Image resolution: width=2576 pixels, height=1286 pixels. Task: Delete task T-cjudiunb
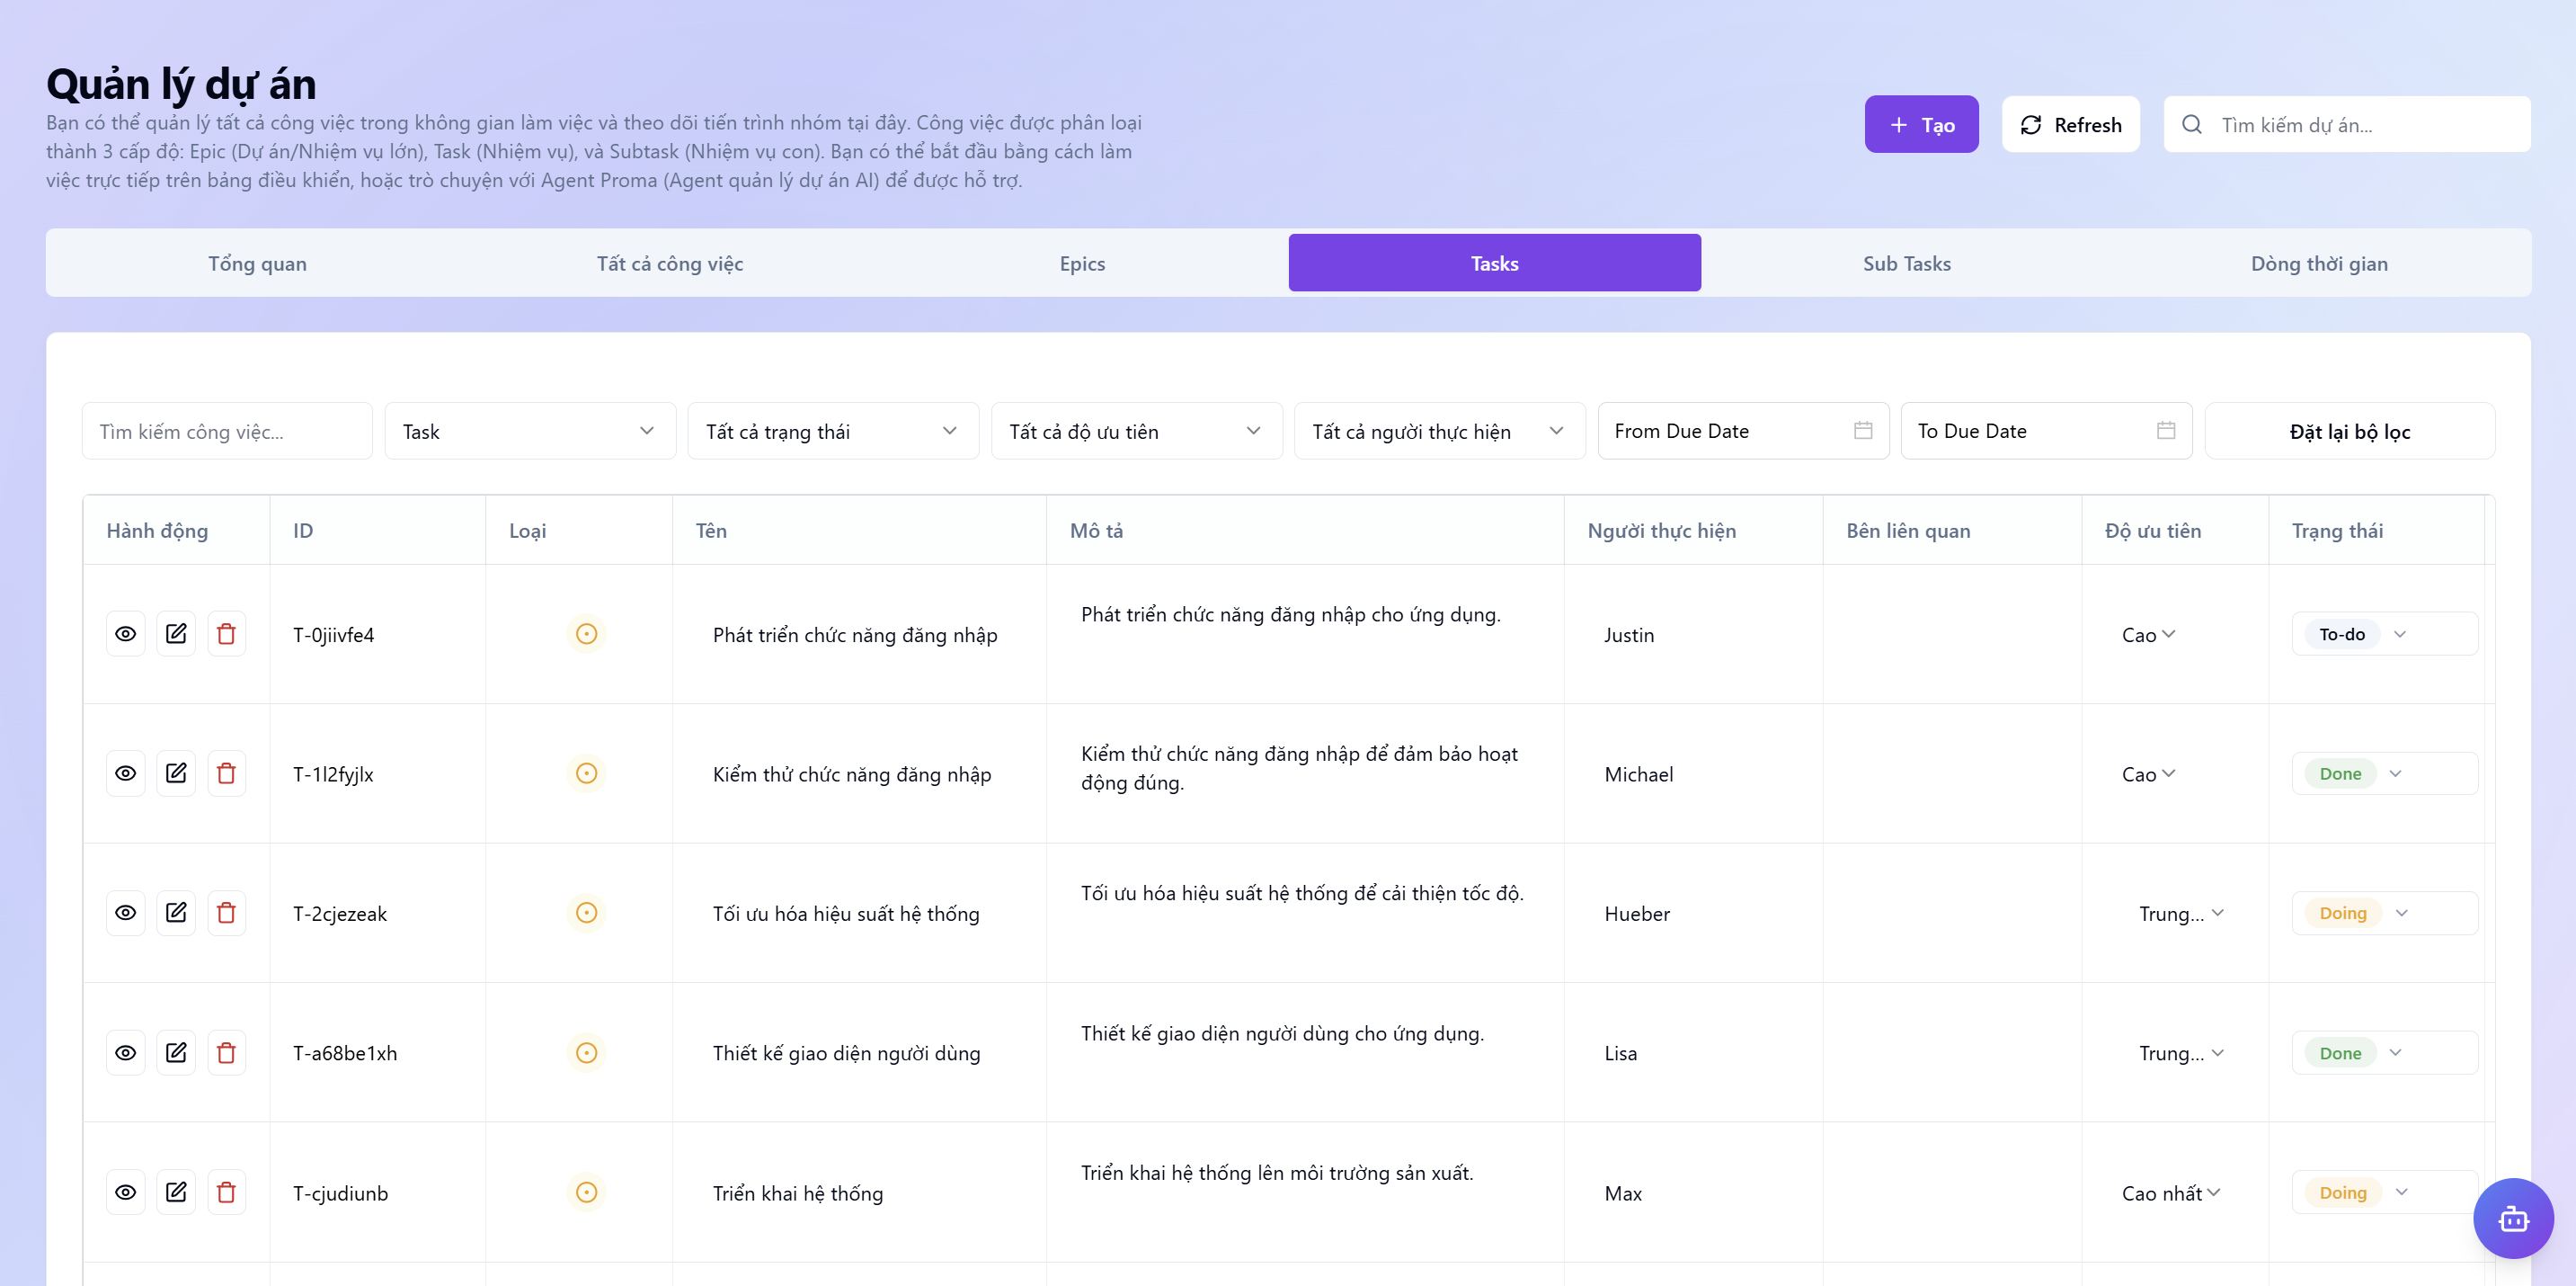click(226, 1192)
